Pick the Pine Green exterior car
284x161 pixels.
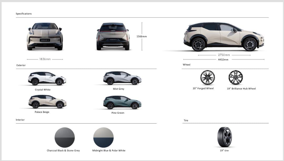(122, 103)
